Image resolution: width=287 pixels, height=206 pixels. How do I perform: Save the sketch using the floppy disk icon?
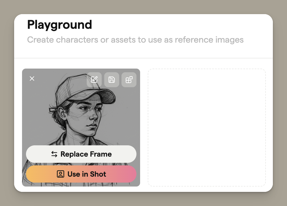(x=112, y=80)
